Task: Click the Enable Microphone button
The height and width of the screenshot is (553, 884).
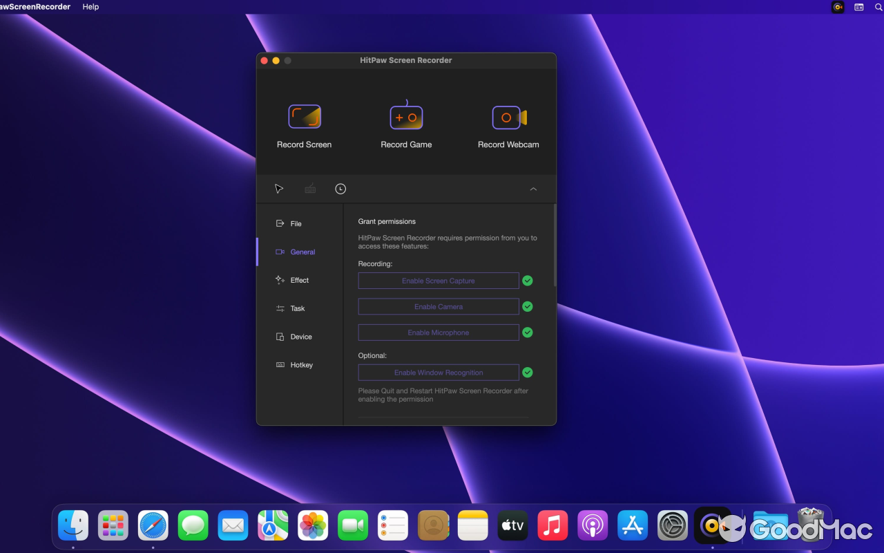Action: click(438, 332)
